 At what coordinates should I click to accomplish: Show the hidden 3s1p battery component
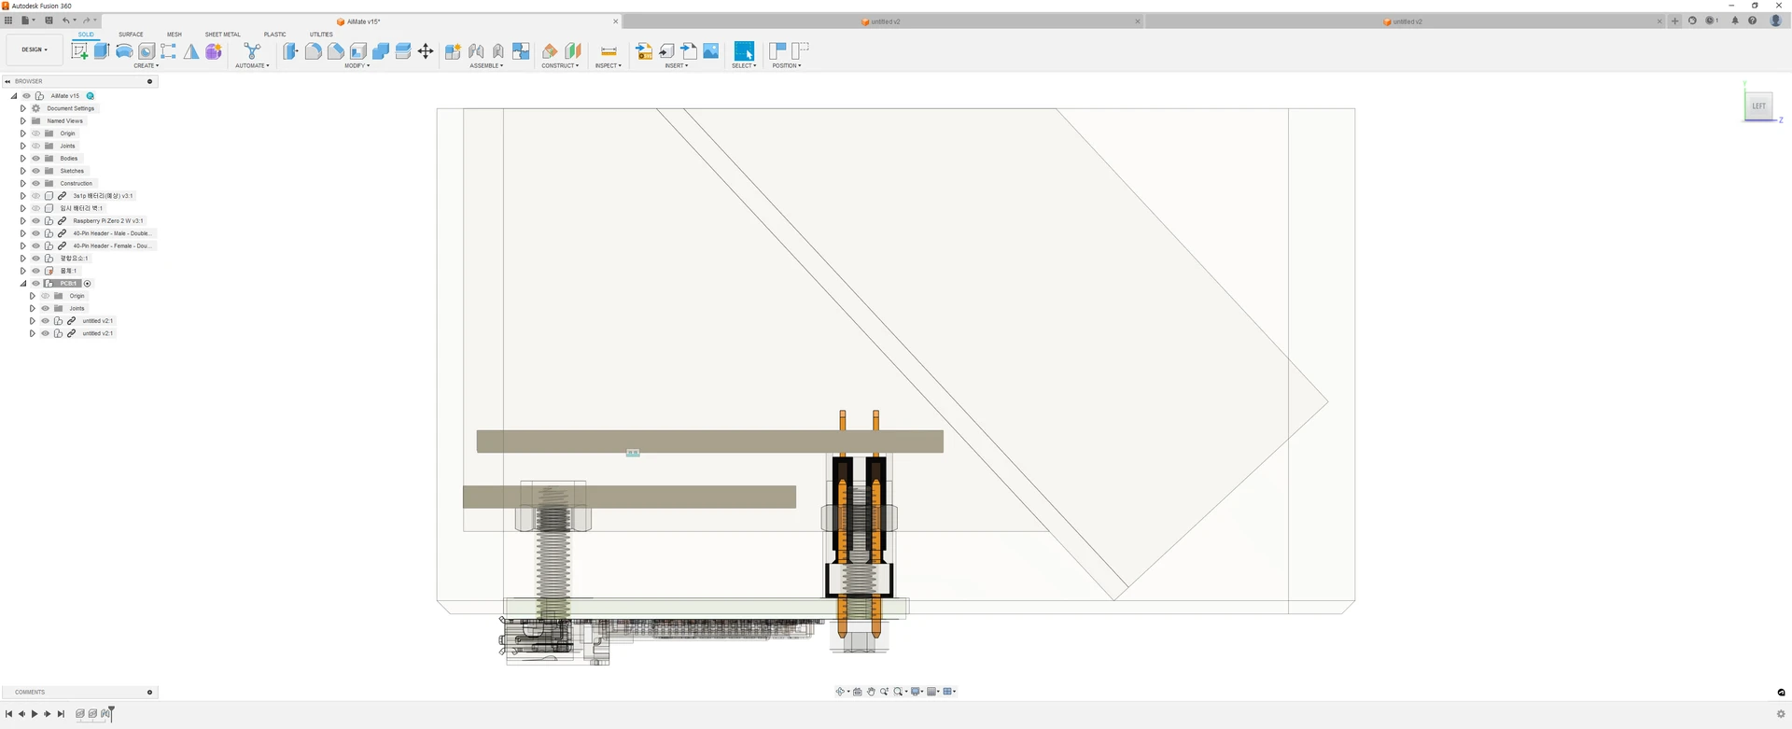pos(36,196)
